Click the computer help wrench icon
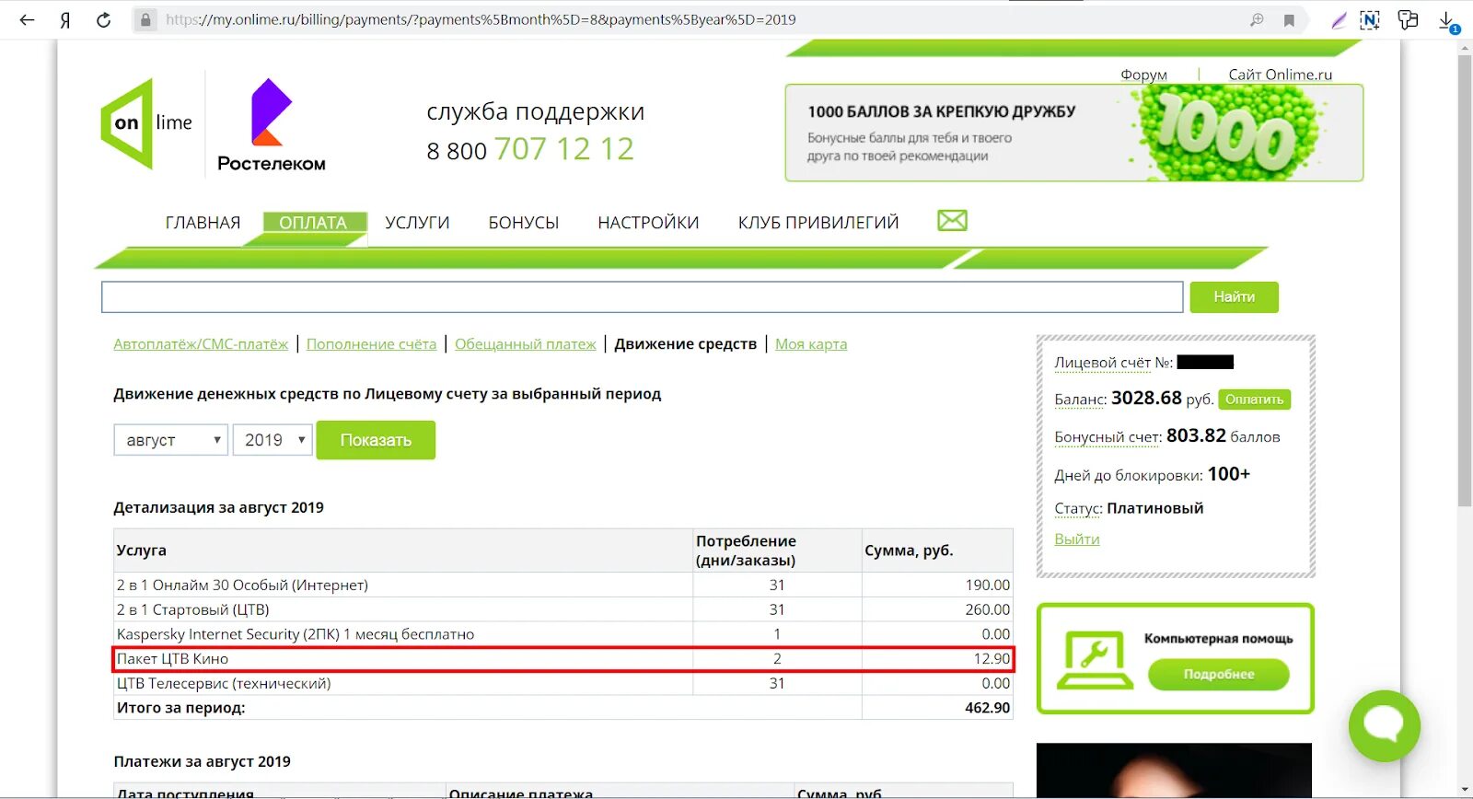This screenshot has width=1473, height=799. [x=1095, y=659]
